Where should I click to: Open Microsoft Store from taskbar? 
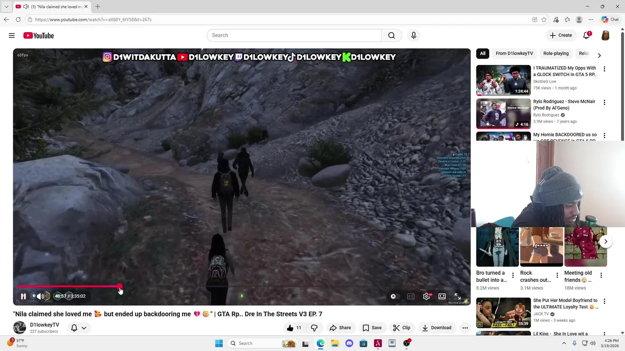tap(363, 343)
